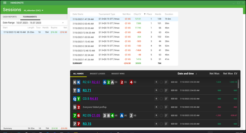Sort tournaments by Date Starts column

[78, 14]
